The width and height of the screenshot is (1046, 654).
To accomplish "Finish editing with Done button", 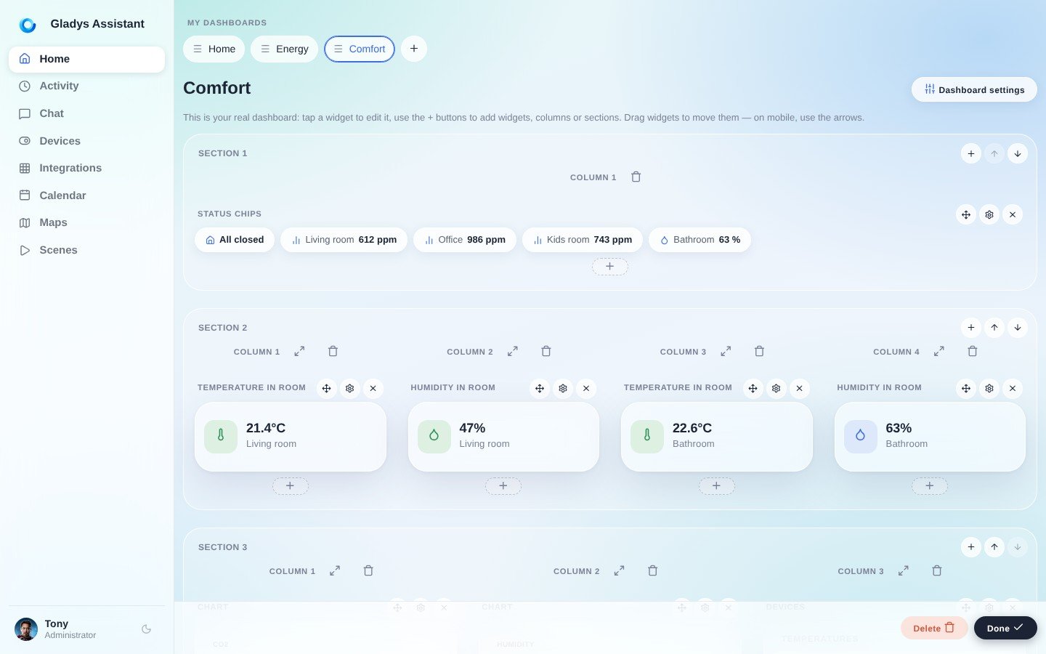I will coord(1005,628).
